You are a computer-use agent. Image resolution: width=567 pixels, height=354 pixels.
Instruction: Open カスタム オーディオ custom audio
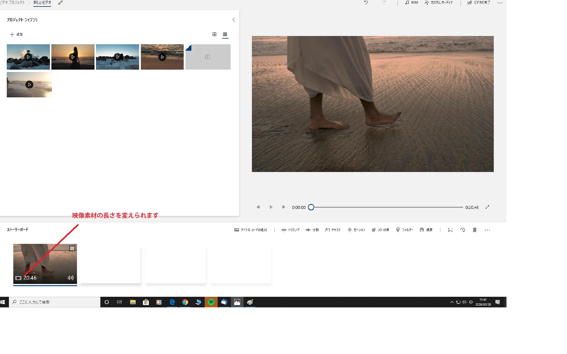439,3
